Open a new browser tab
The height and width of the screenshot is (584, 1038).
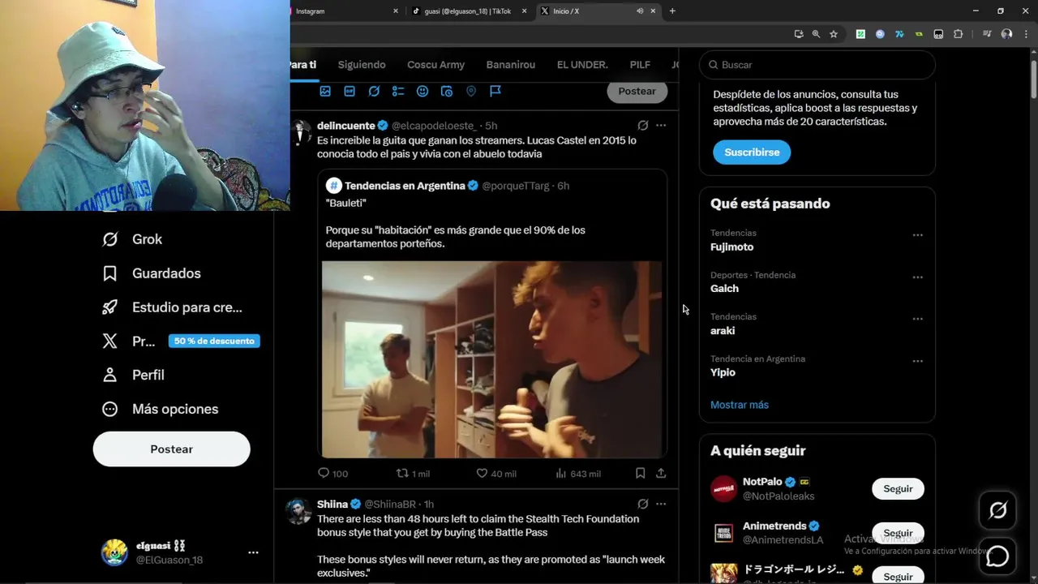672,11
